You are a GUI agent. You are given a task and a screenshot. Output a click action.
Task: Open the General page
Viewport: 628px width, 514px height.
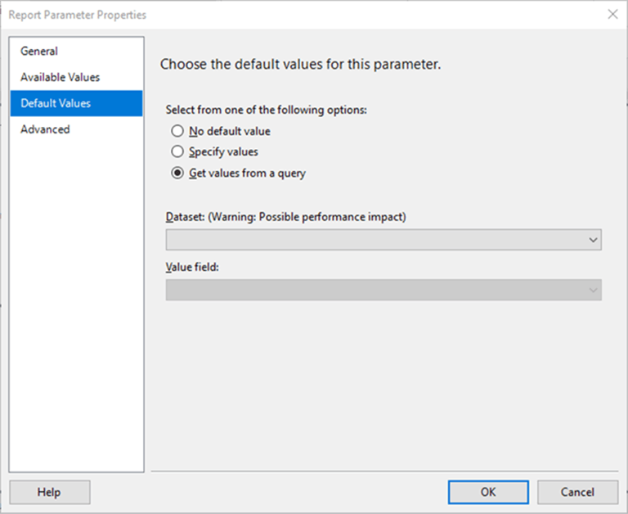[39, 51]
